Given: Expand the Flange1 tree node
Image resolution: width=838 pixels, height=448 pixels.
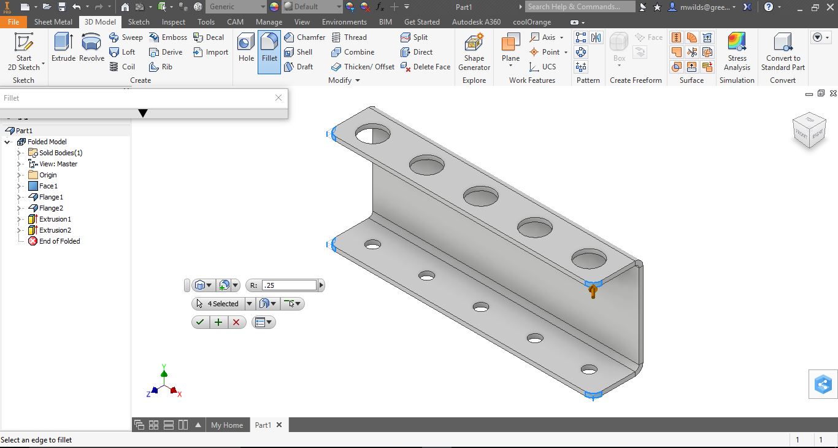Looking at the screenshot, I should pos(19,197).
